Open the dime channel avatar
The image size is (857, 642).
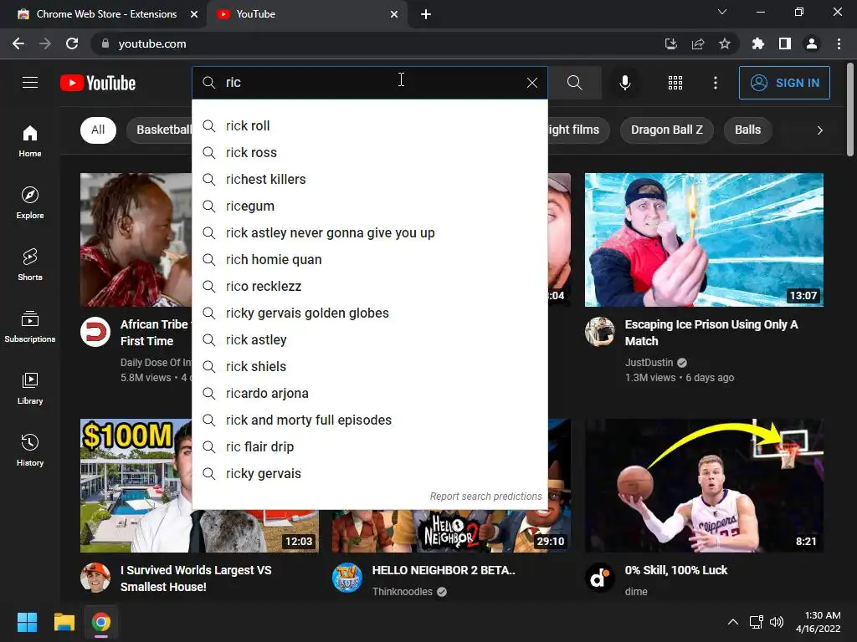[599, 578]
